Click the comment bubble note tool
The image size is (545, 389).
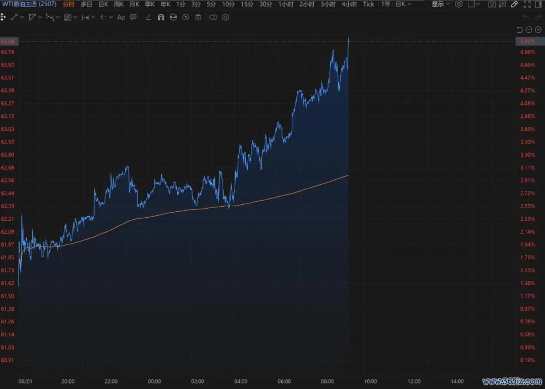coord(133,17)
